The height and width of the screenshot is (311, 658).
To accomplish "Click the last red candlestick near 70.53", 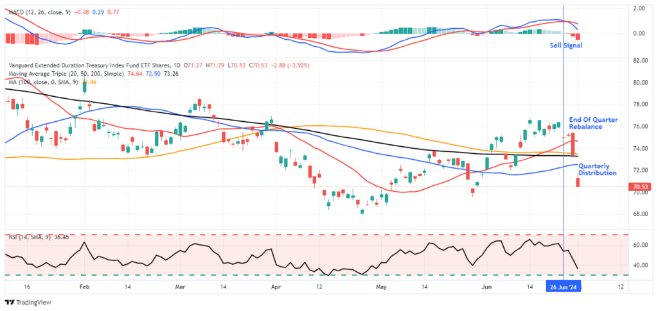I will (x=578, y=182).
